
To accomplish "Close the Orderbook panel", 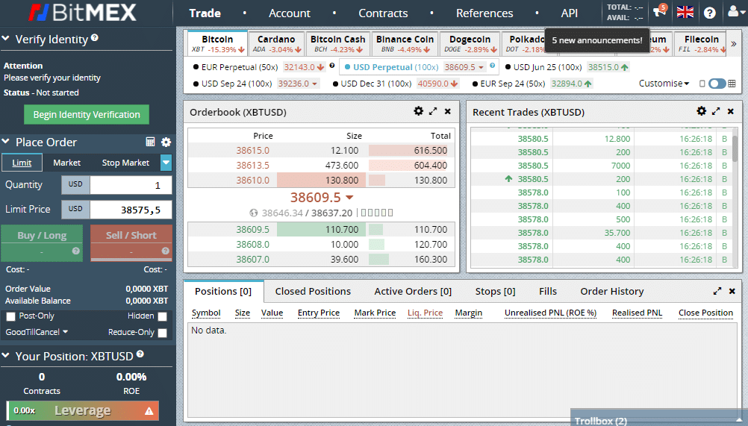I will [447, 111].
